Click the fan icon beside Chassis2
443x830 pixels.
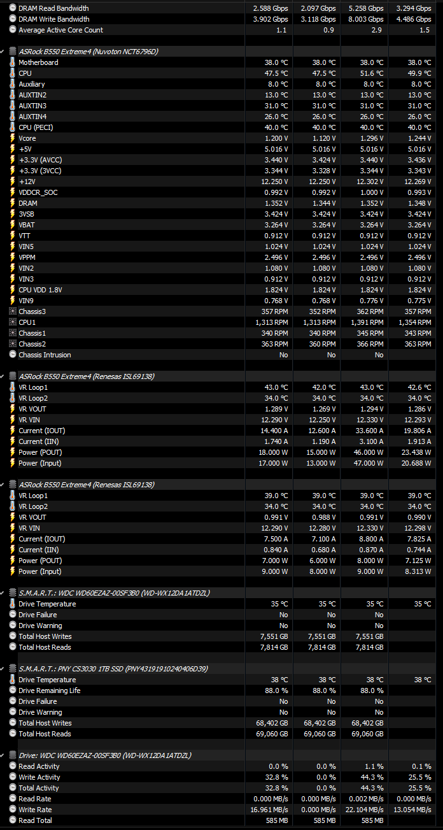pyautogui.click(x=13, y=344)
